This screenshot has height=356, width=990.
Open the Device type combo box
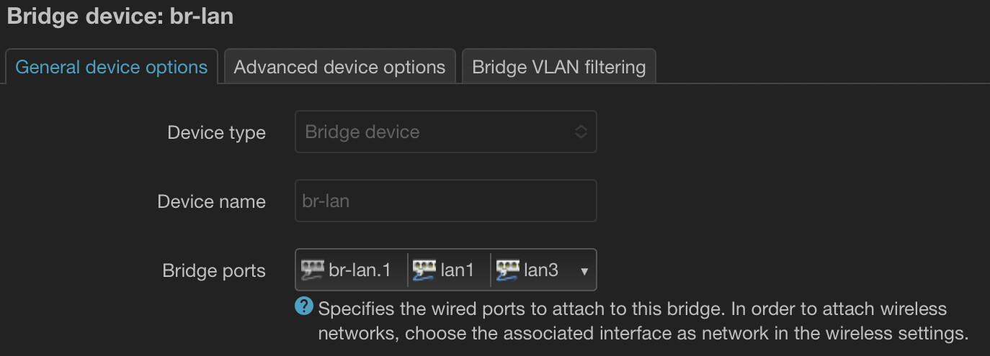coord(445,132)
